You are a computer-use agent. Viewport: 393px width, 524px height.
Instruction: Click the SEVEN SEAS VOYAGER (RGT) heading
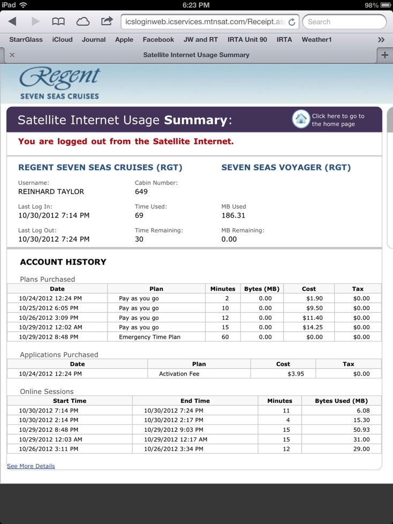coord(286,167)
